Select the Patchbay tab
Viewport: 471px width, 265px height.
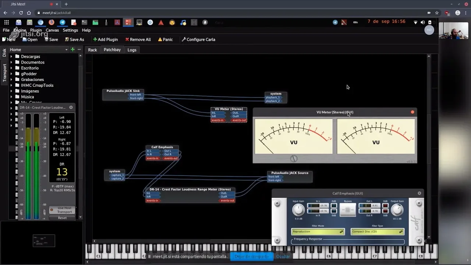(112, 50)
